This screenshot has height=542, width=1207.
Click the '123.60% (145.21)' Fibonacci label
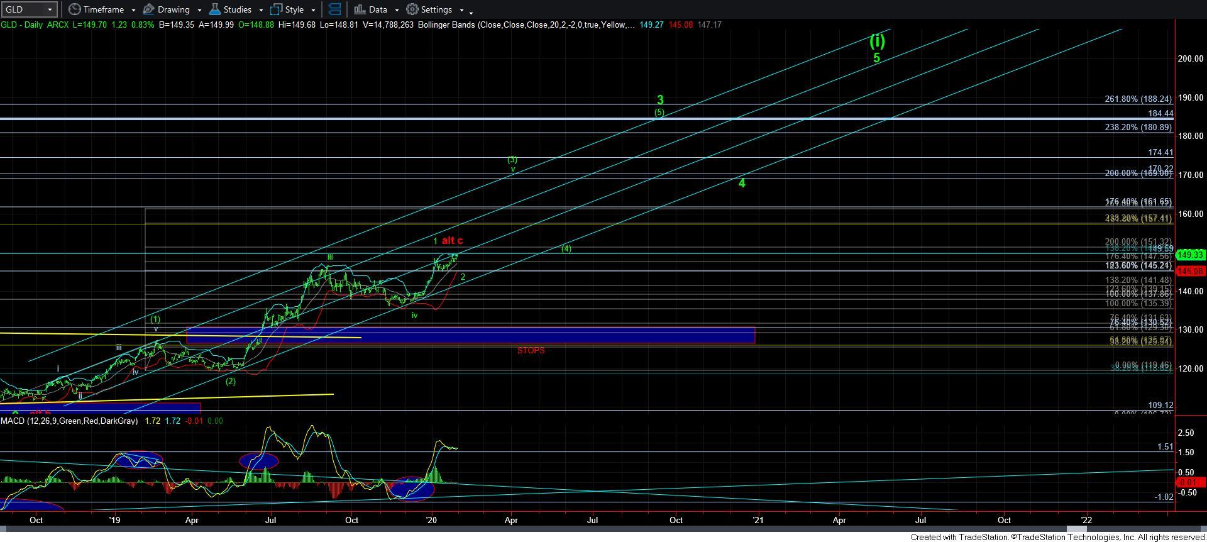pyautogui.click(x=1138, y=265)
